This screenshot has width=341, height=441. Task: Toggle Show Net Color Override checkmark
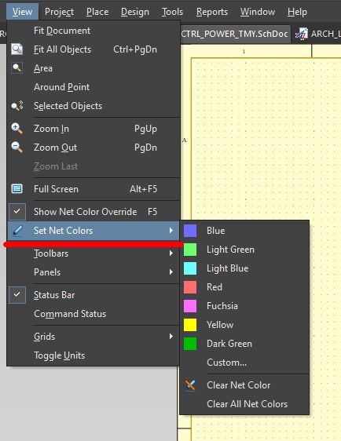pyautogui.click(x=17, y=212)
